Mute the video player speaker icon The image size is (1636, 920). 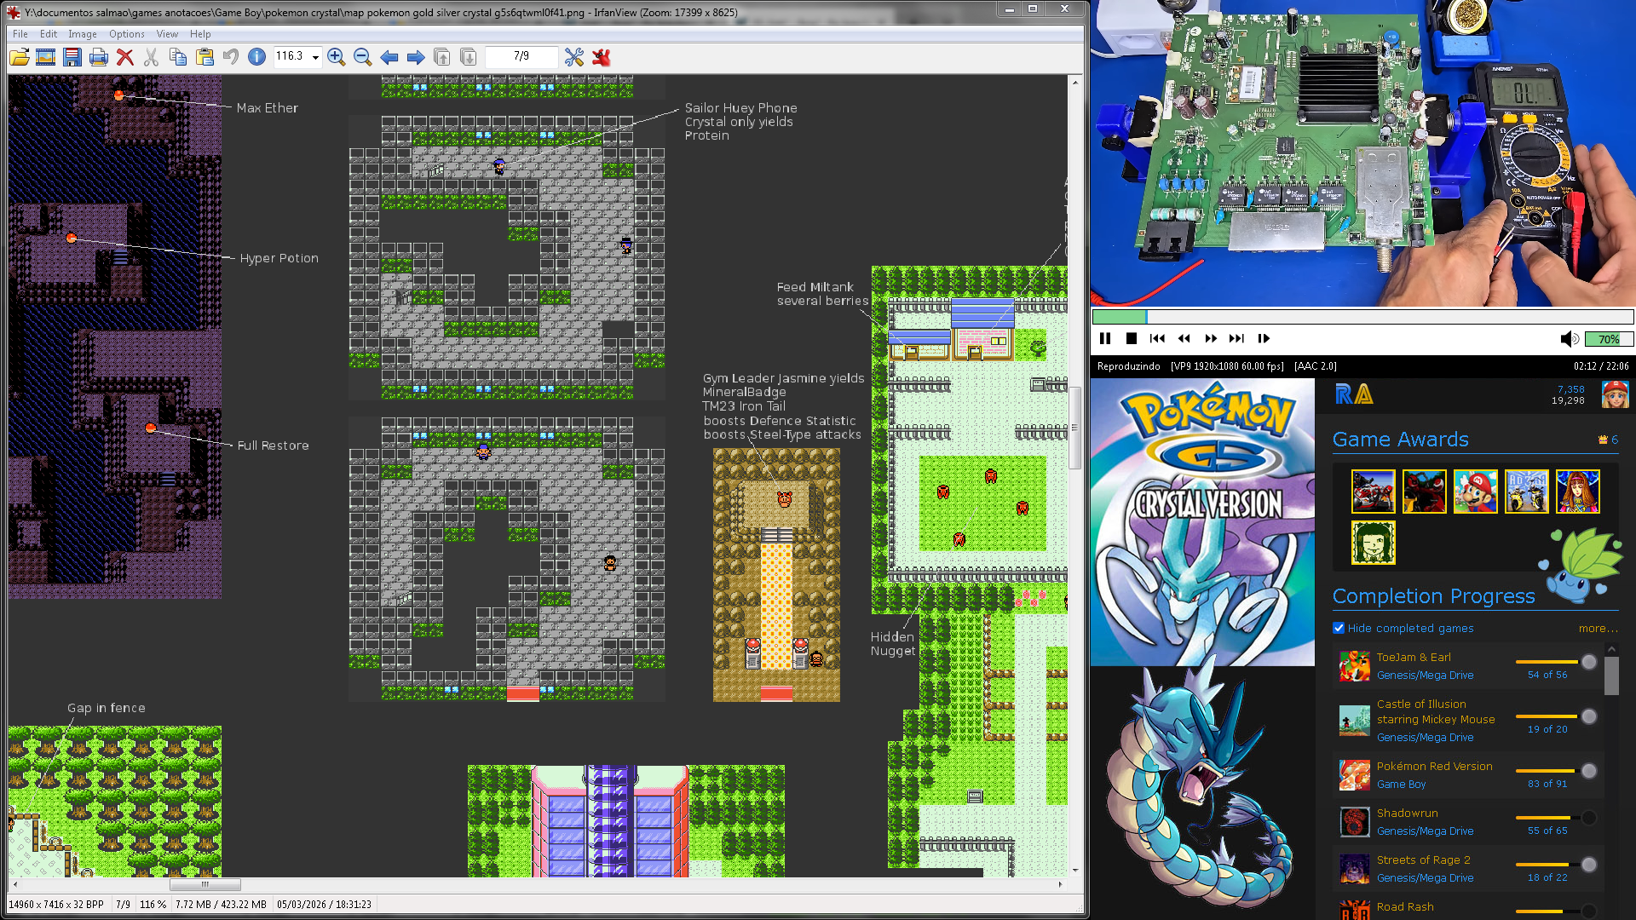[1569, 339]
